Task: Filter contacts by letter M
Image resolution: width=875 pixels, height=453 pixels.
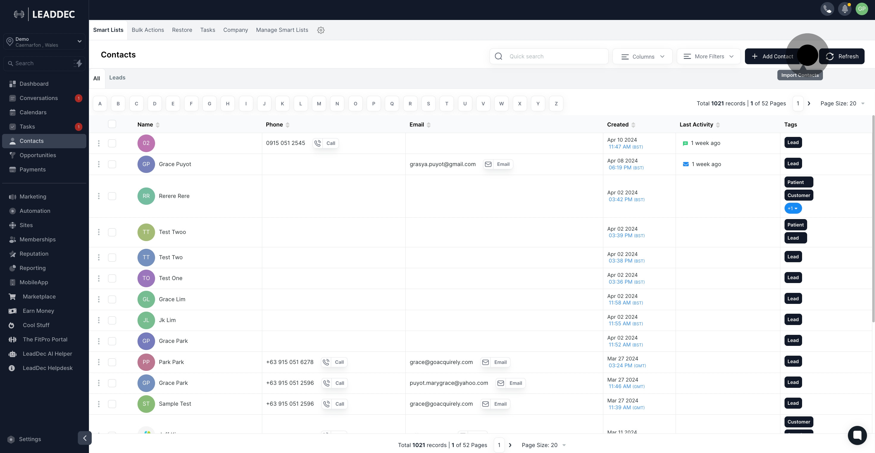Action: tap(319, 104)
